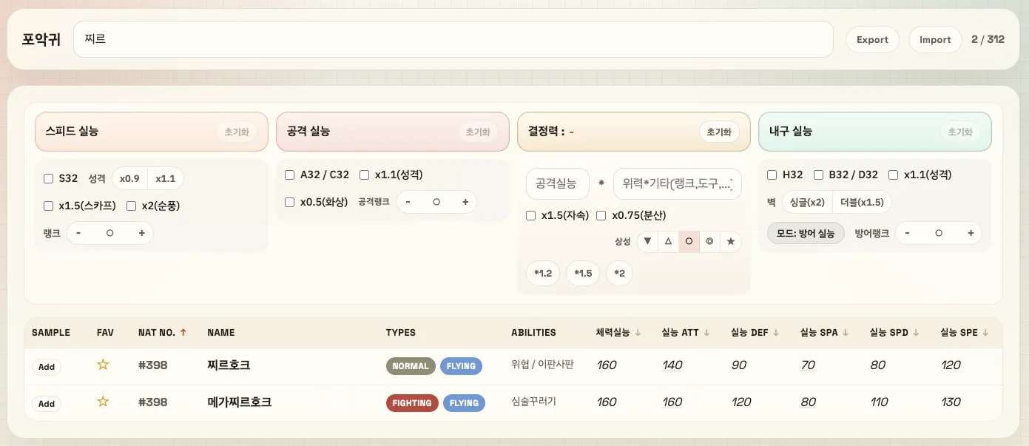
Task: Click Export button
Action: point(872,40)
